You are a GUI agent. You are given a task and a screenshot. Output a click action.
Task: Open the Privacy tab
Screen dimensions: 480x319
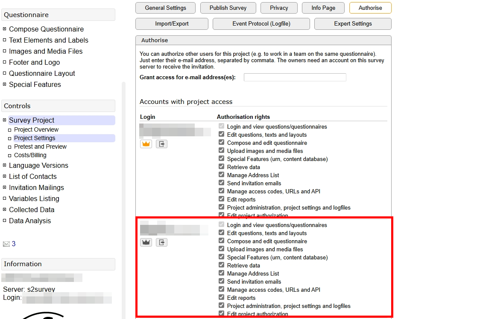tap(279, 8)
